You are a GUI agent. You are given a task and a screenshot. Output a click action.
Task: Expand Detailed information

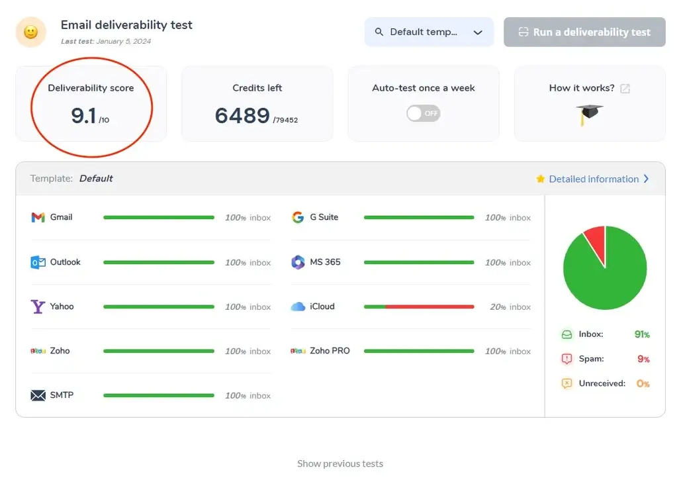tap(594, 179)
